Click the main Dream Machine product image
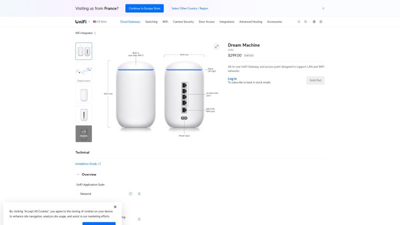The image size is (400, 225). click(x=160, y=94)
